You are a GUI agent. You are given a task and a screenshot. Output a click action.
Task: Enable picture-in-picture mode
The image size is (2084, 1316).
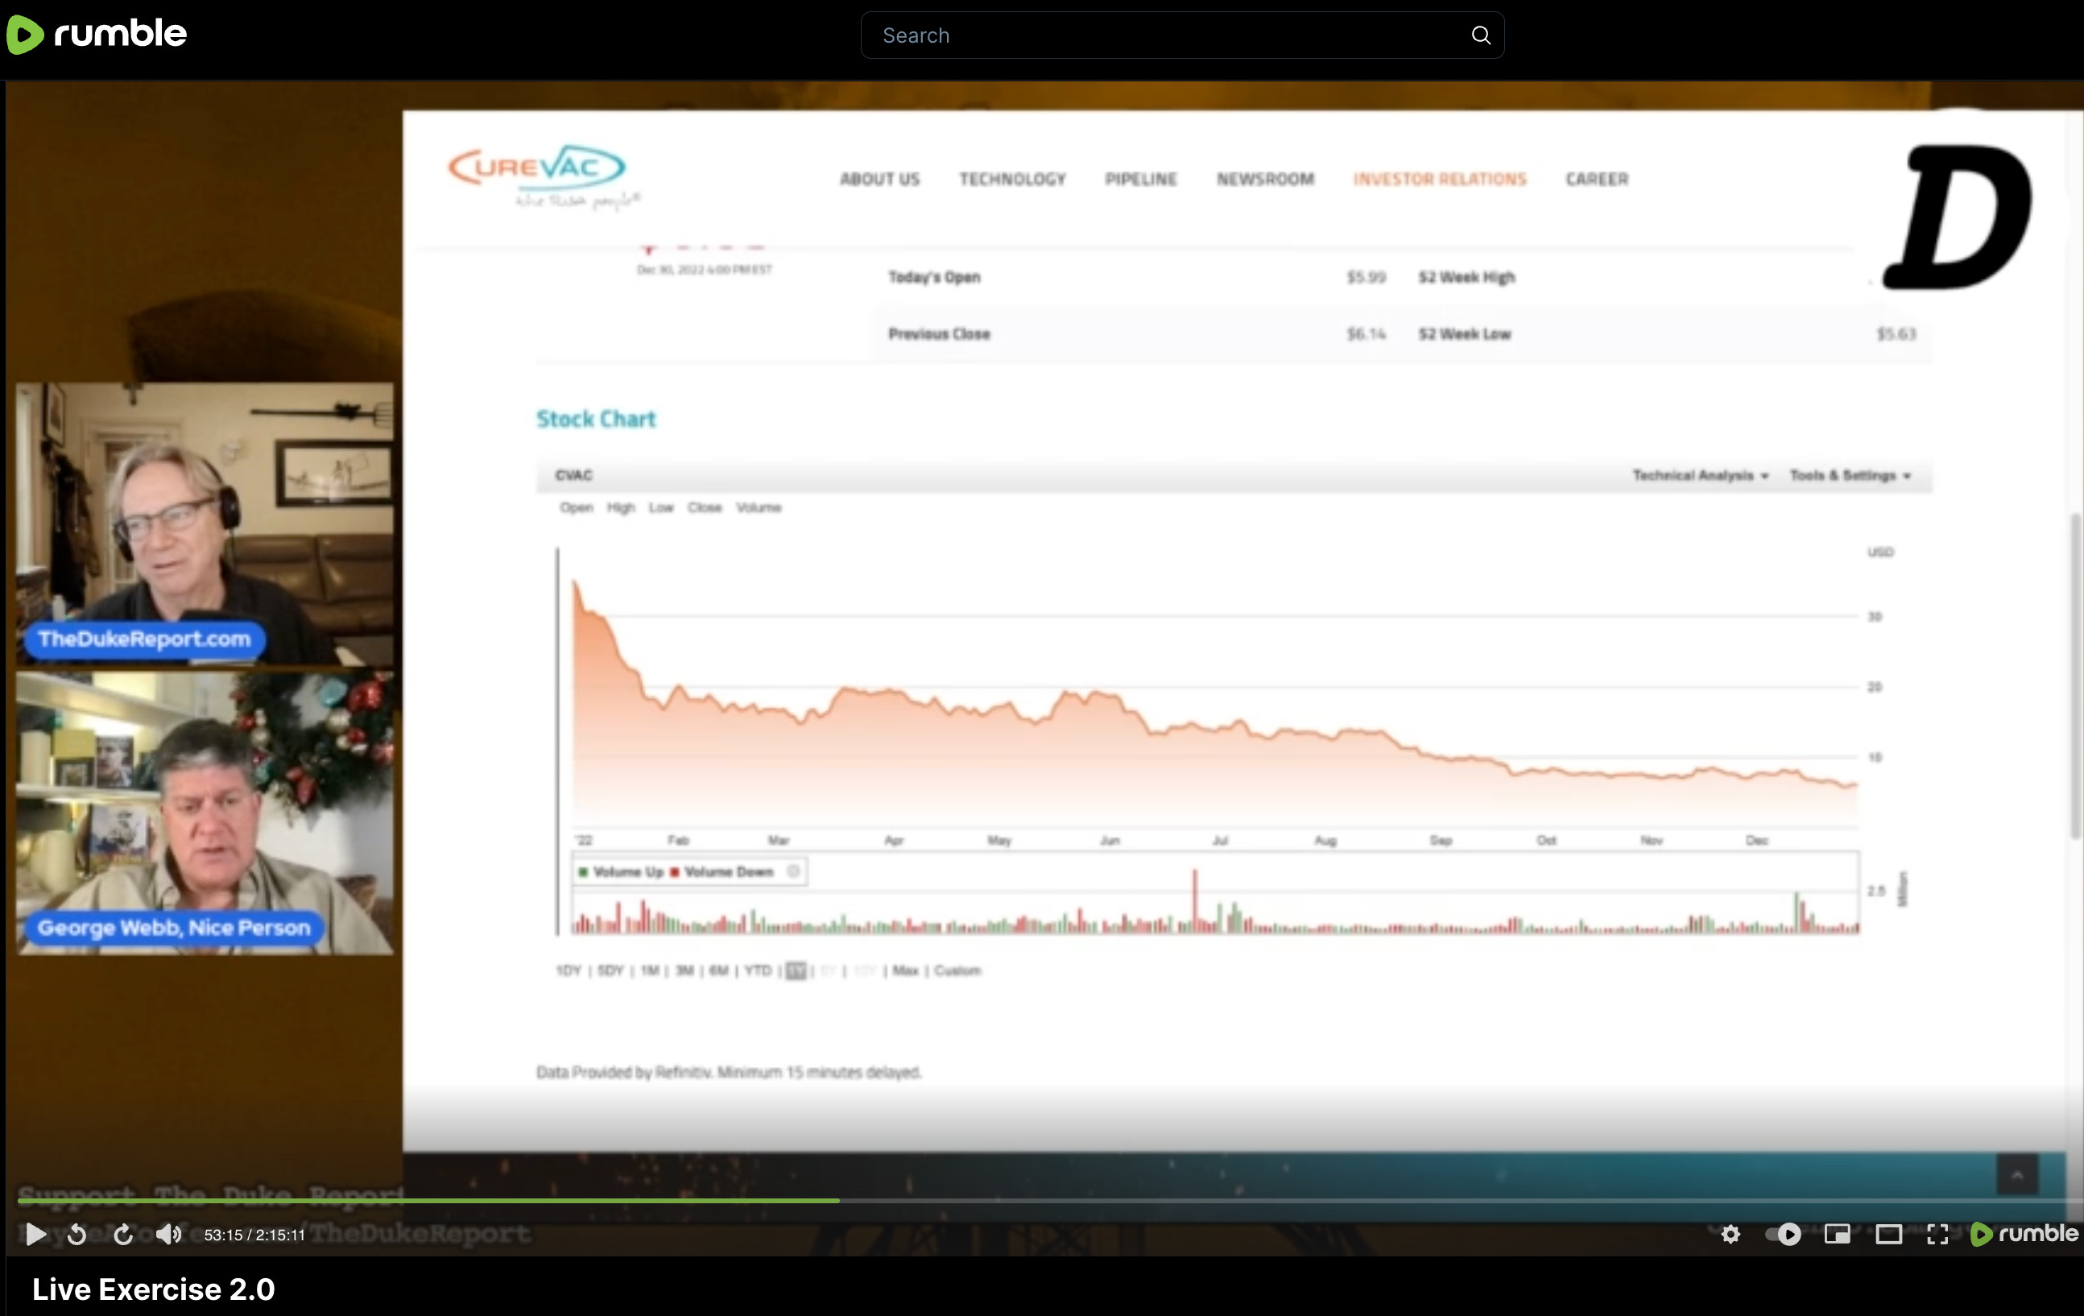point(1837,1234)
